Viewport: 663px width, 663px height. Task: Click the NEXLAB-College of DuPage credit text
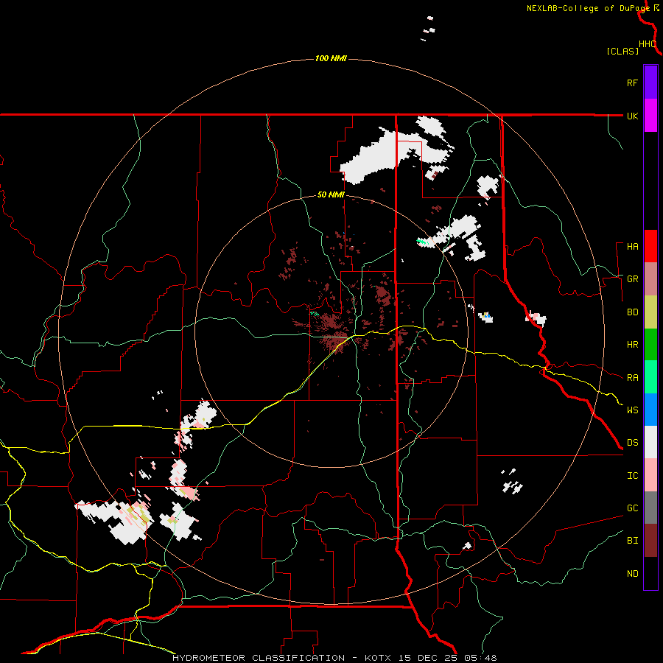[x=588, y=8]
